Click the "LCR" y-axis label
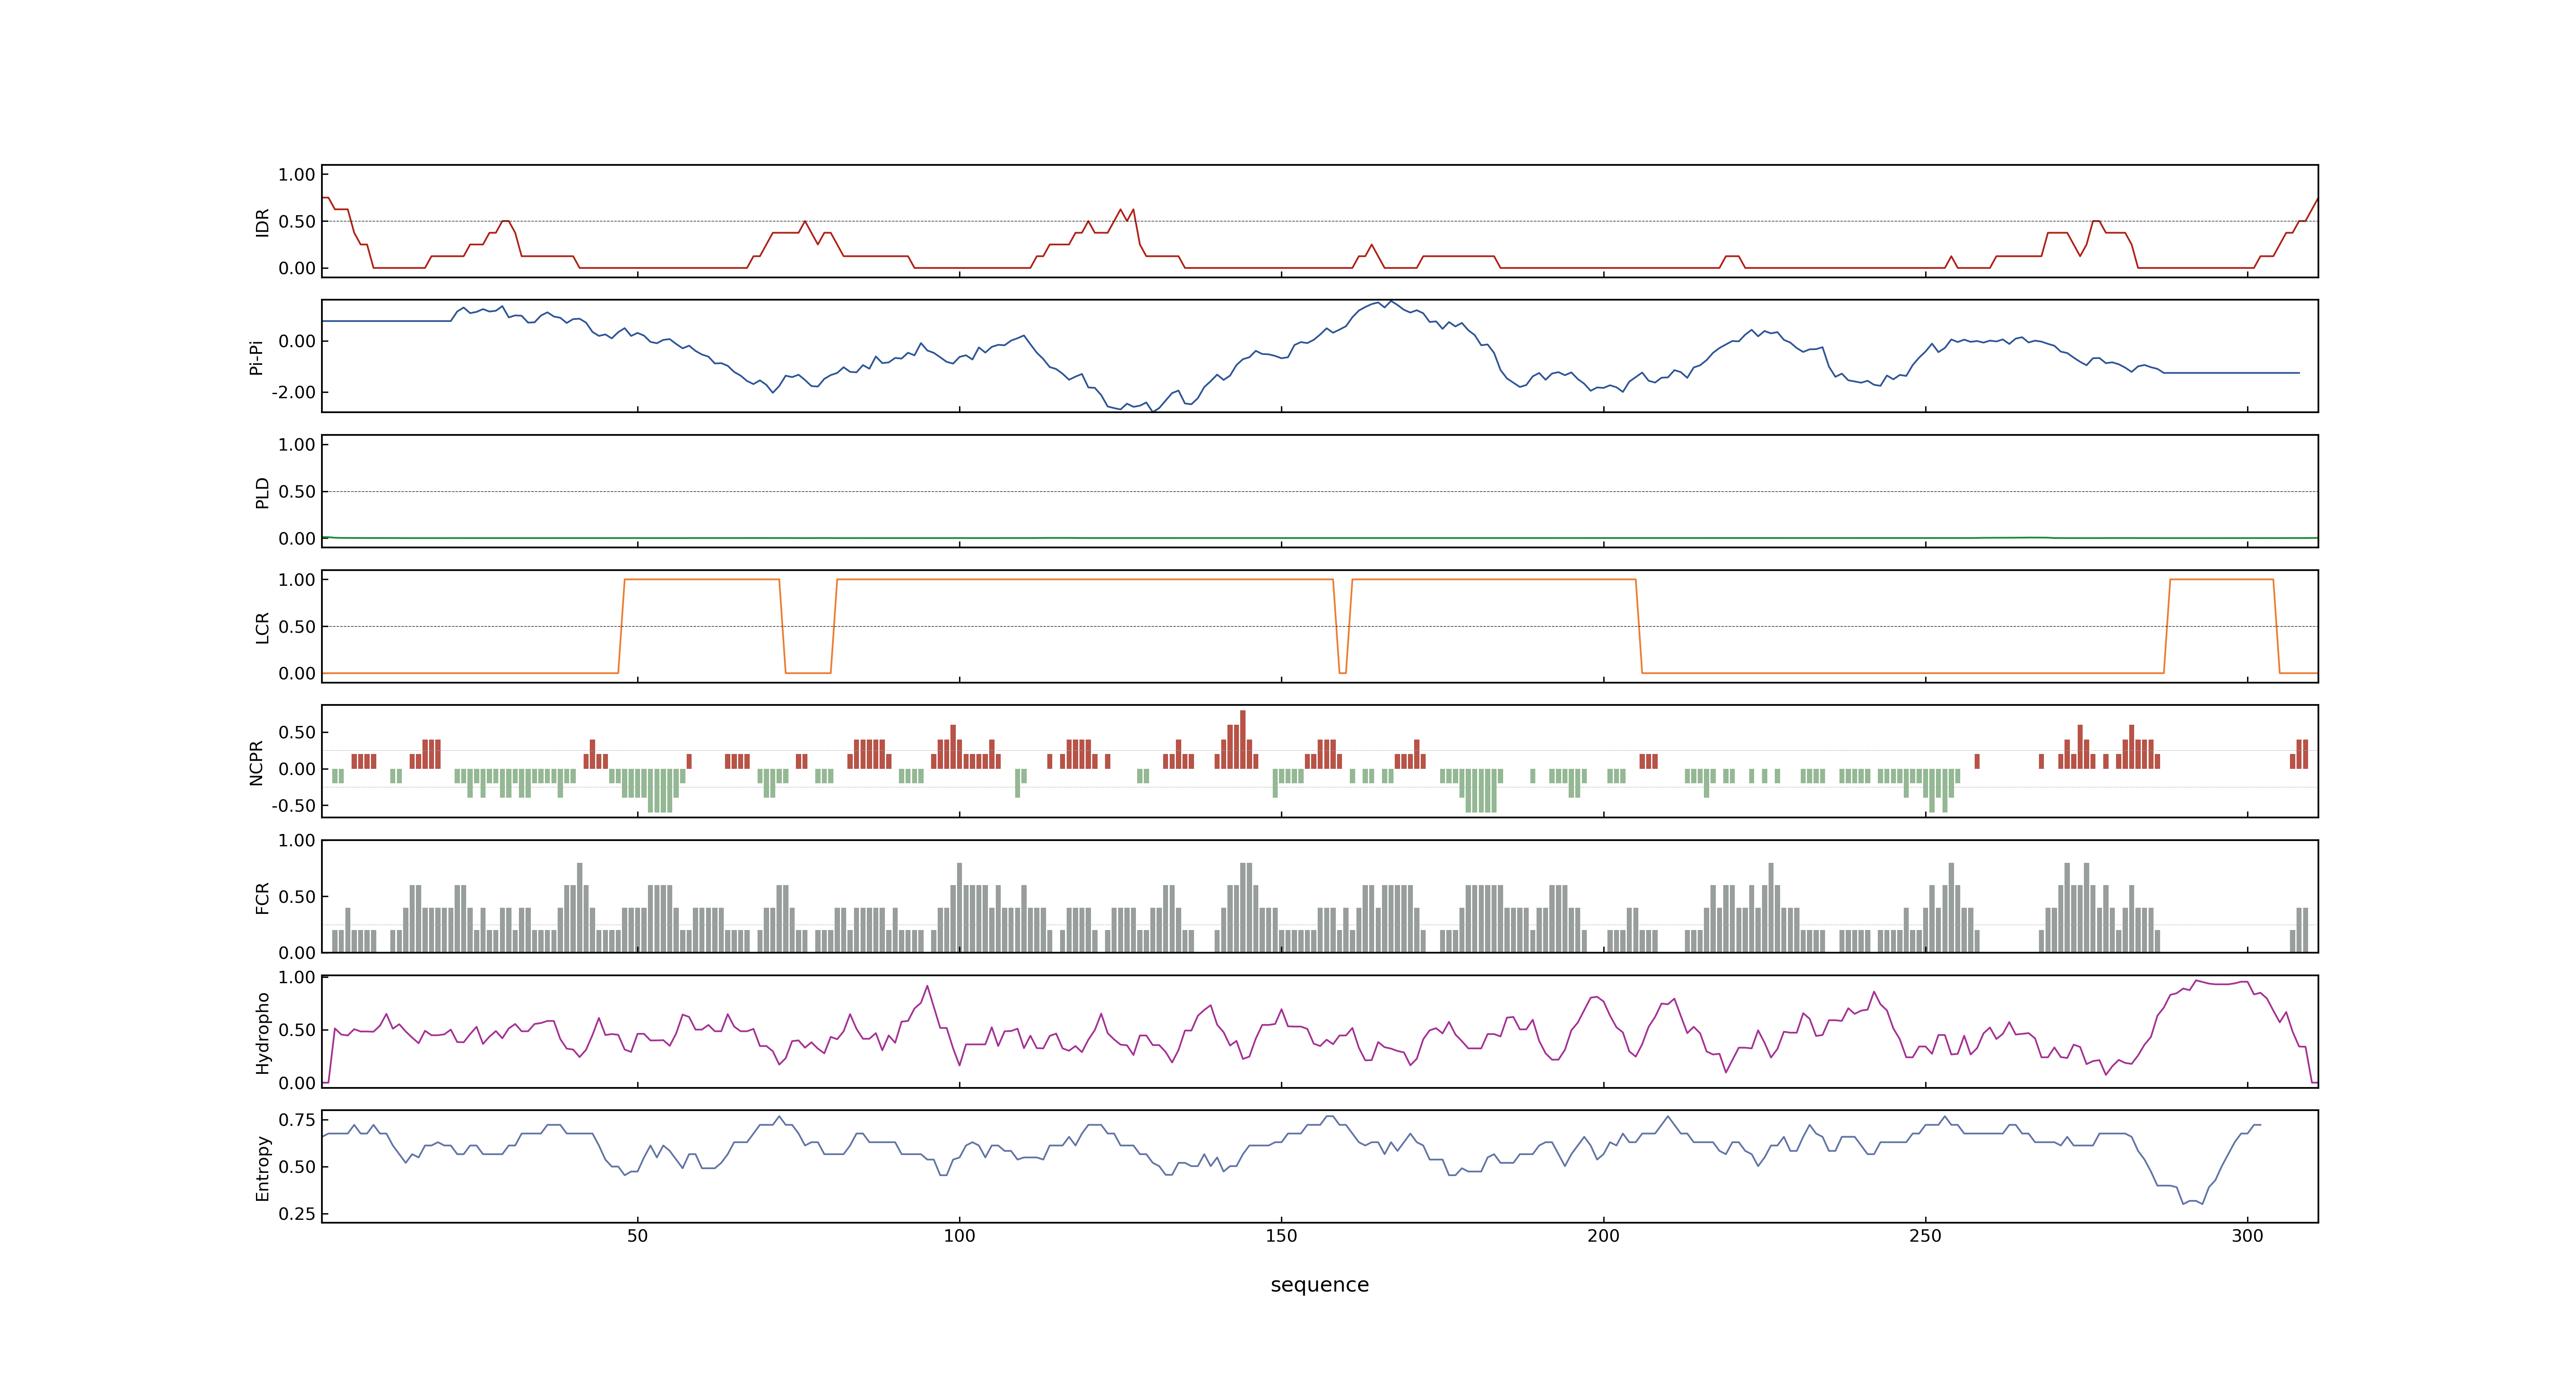 click(x=262, y=627)
